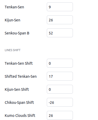Click into the Kijun-Sen value box
Viewport: 98px width, 120px height.
pyautogui.click(x=60, y=20)
